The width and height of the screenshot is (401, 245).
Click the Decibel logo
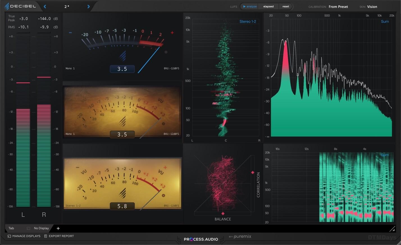20,6
